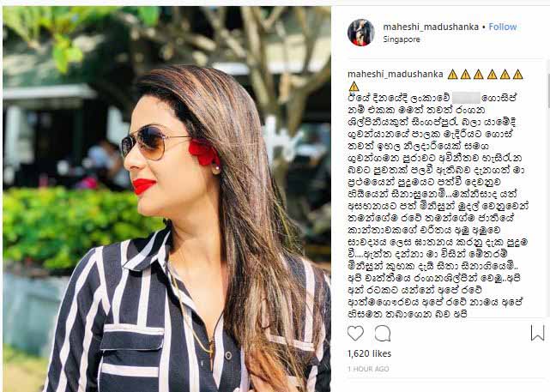Open the maheshi_madushanka profile avatar

[x=361, y=33]
